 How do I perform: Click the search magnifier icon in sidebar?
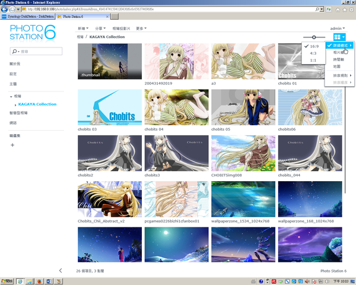click(x=14, y=52)
